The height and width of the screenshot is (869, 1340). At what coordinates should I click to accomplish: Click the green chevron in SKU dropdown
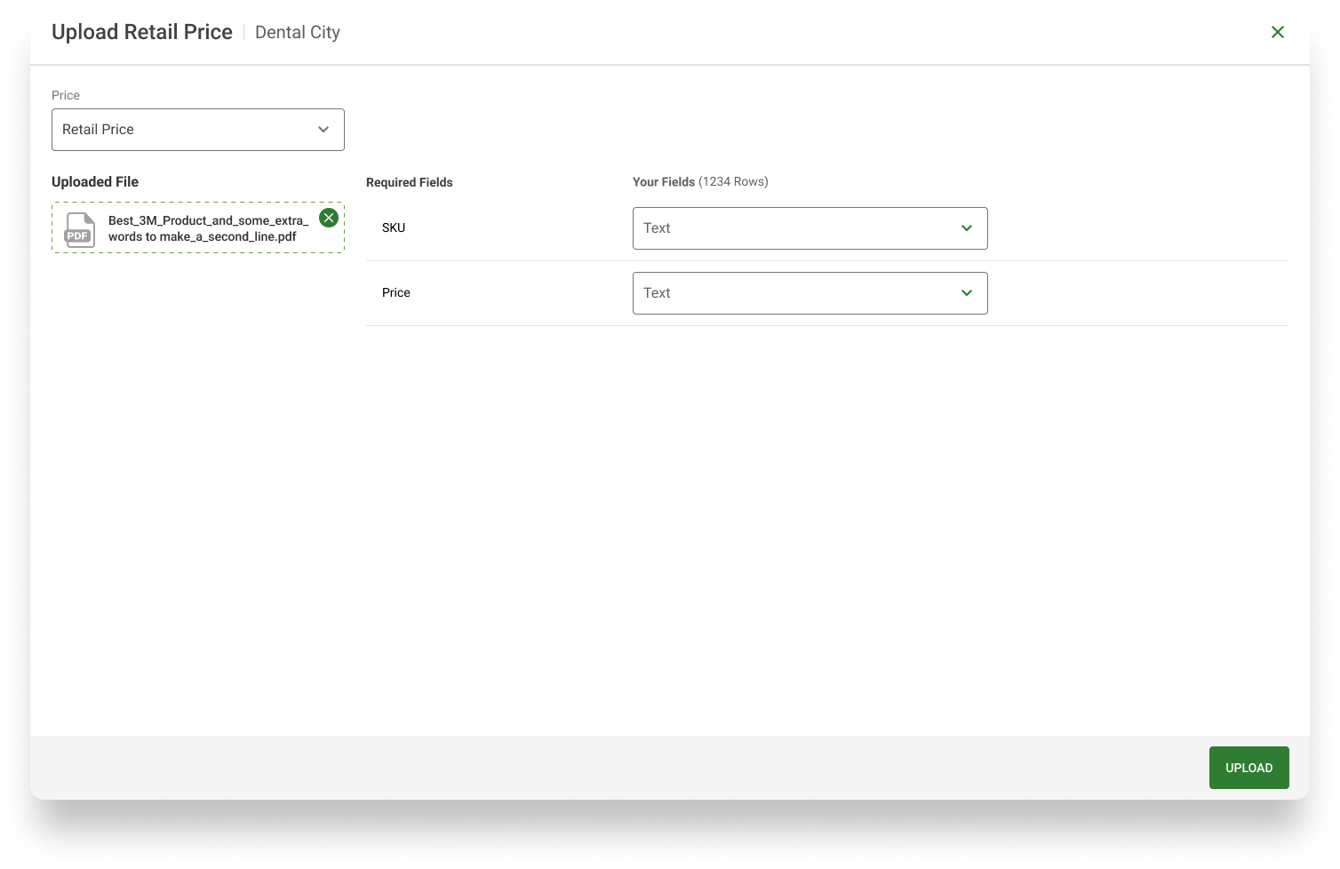pos(967,228)
